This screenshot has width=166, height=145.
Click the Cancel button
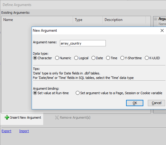pos(156,103)
